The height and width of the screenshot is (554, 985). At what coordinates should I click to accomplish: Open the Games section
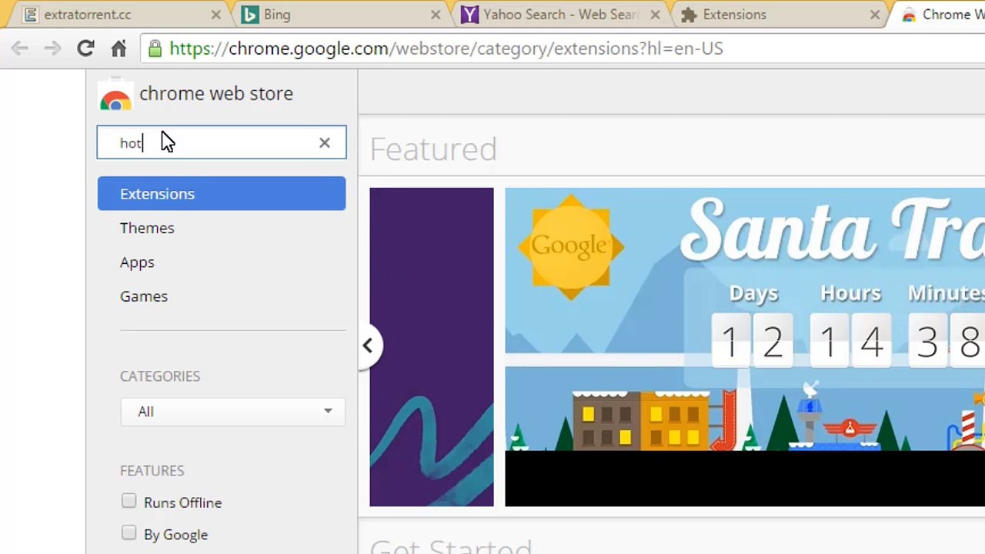point(144,296)
